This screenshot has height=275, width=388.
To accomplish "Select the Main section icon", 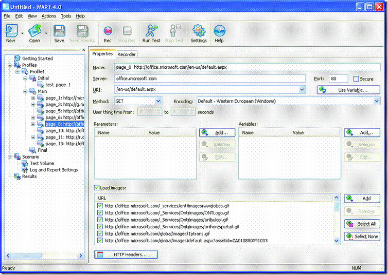I will [32, 91].
